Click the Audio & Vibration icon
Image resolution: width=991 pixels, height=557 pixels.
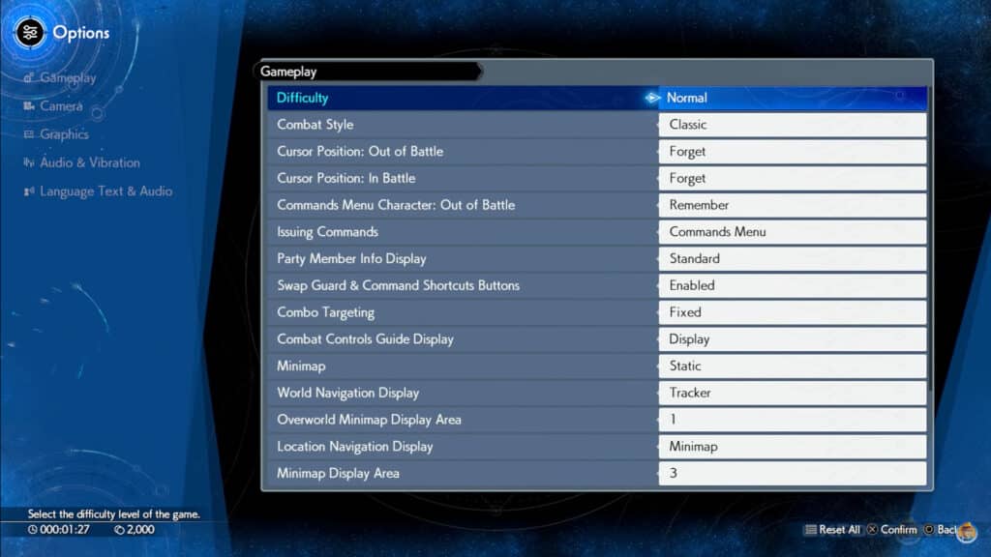point(28,162)
